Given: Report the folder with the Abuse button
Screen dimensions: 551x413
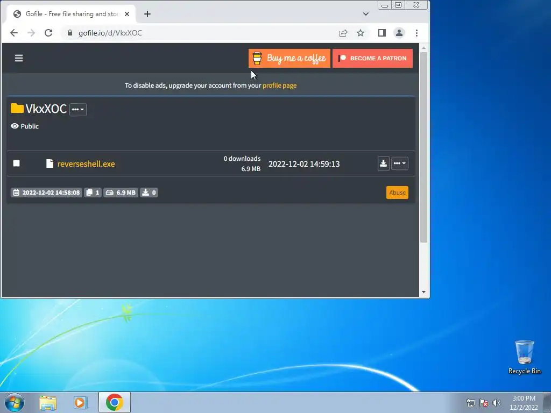Looking at the screenshot, I should pos(397,193).
